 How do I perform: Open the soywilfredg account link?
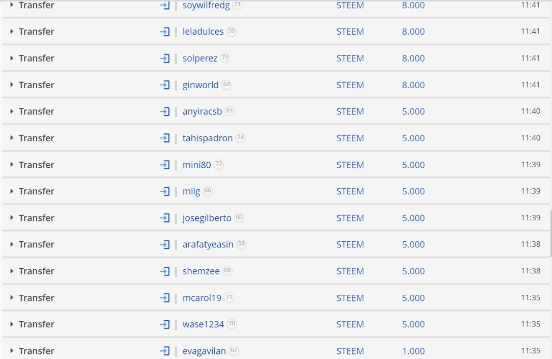pyautogui.click(x=206, y=5)
